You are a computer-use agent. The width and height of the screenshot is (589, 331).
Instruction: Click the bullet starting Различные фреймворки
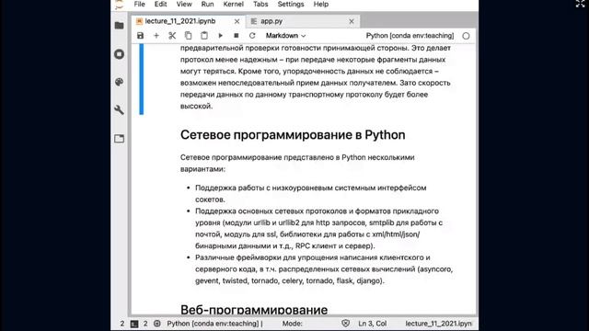(x=324, y=269)
